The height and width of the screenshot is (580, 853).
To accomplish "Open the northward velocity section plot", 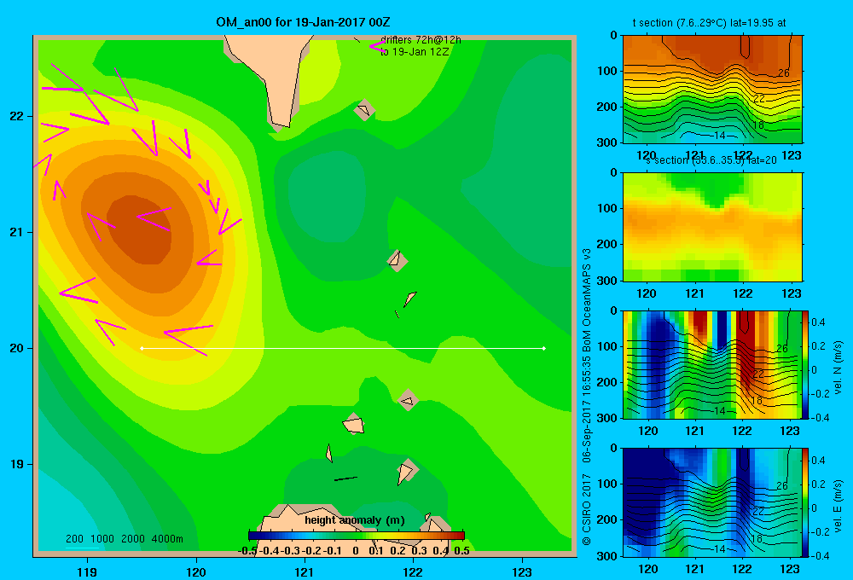I will [x=712, y=364].
